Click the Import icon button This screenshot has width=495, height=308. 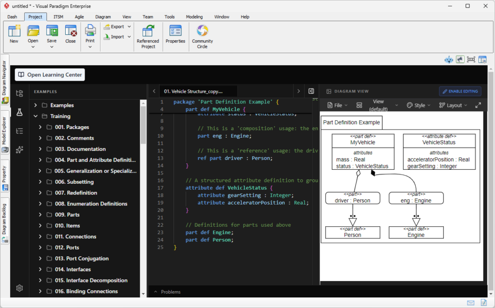pyautogui.click(x=107, y=37)
